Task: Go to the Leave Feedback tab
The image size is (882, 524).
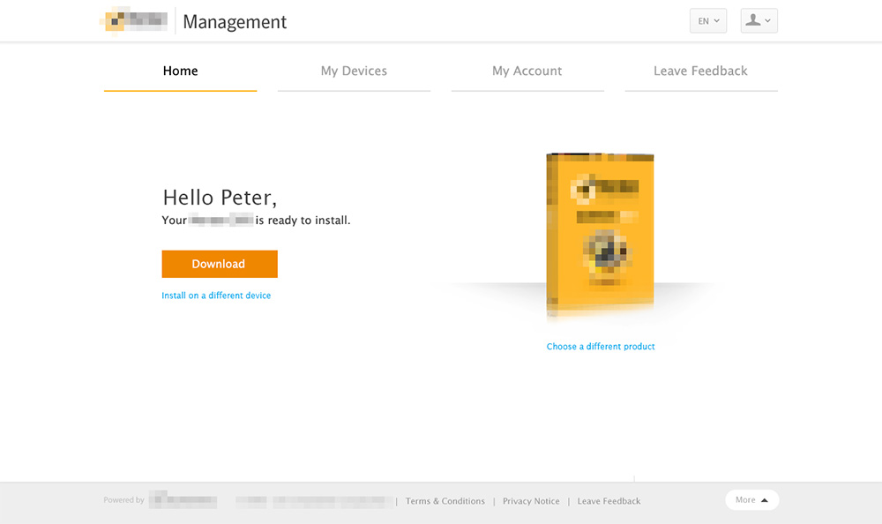Action: pos(700,71)
